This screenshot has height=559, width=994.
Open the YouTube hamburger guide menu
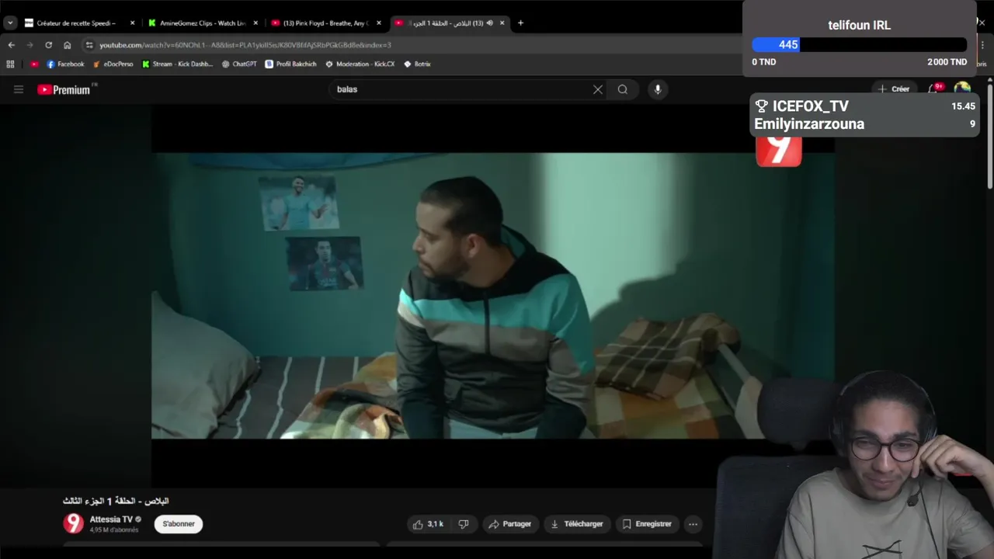19,89
